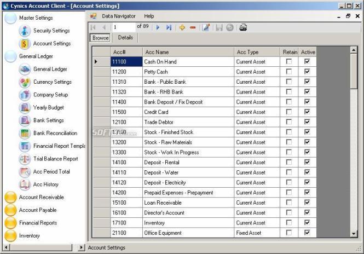364x254 pixels.
Task: Click the grid scrollbar up arrow
Action: pyautogui.click(x=354, y=50)
